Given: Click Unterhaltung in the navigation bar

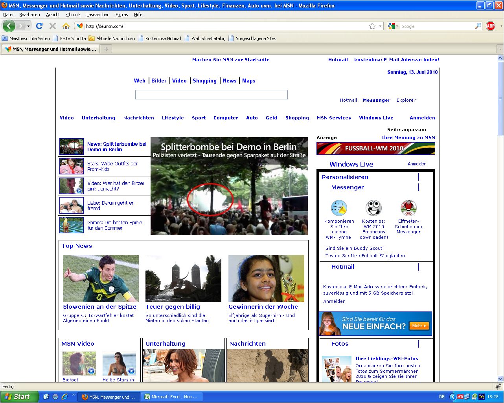Looking at the screenshot, I should click(x=98, y=118).
